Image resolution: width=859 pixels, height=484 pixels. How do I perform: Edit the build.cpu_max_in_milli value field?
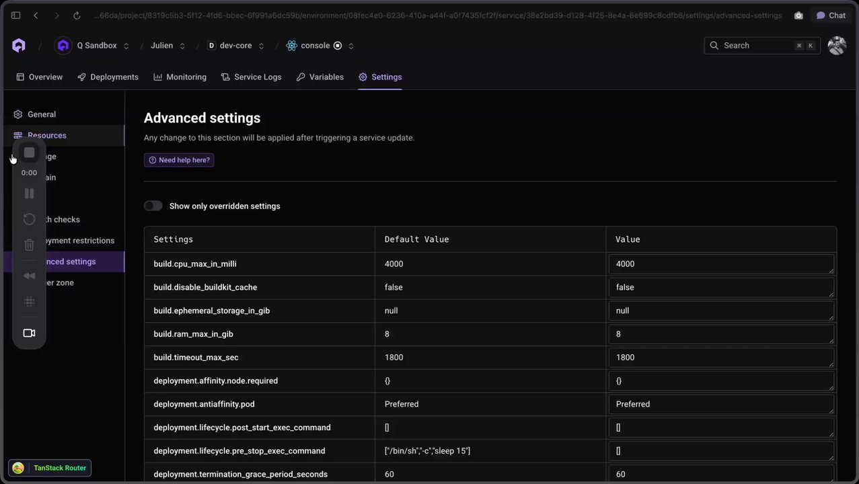click(720, 264)
